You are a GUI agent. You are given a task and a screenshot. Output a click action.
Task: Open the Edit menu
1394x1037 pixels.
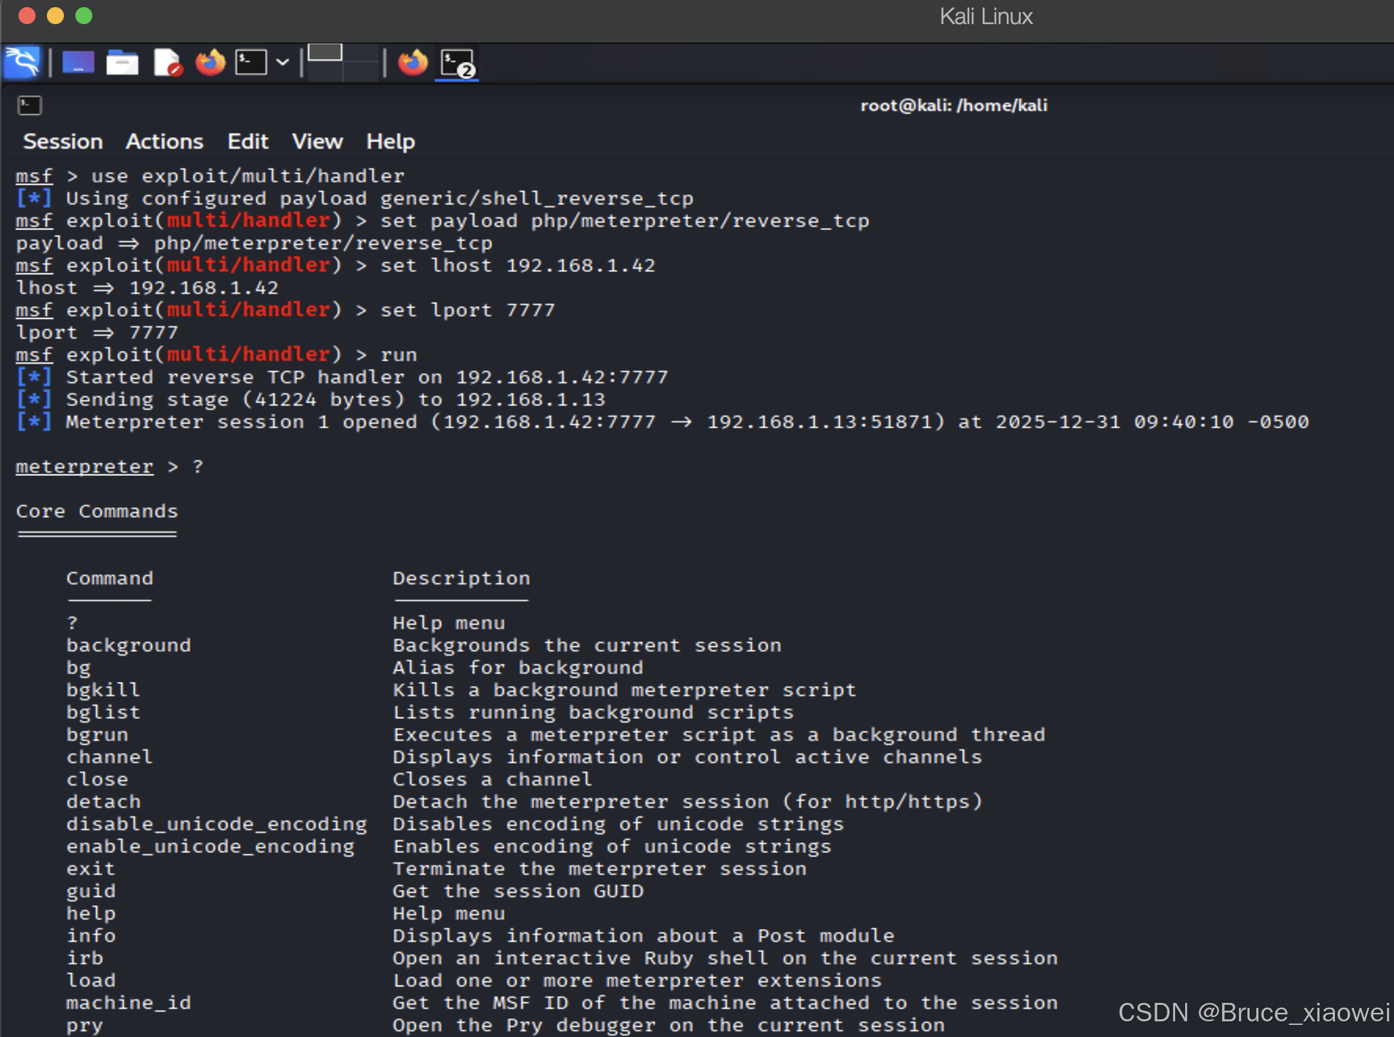click(x=247, y=141)
